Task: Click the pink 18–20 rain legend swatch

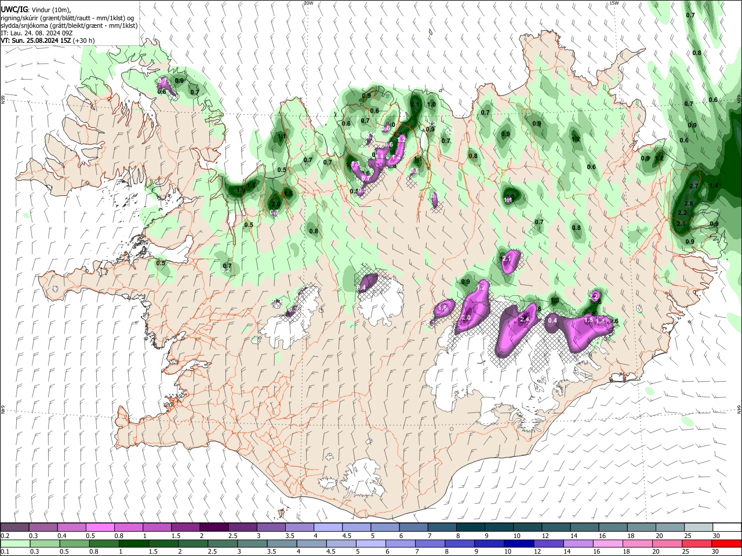Action: [x=637, y=544]
